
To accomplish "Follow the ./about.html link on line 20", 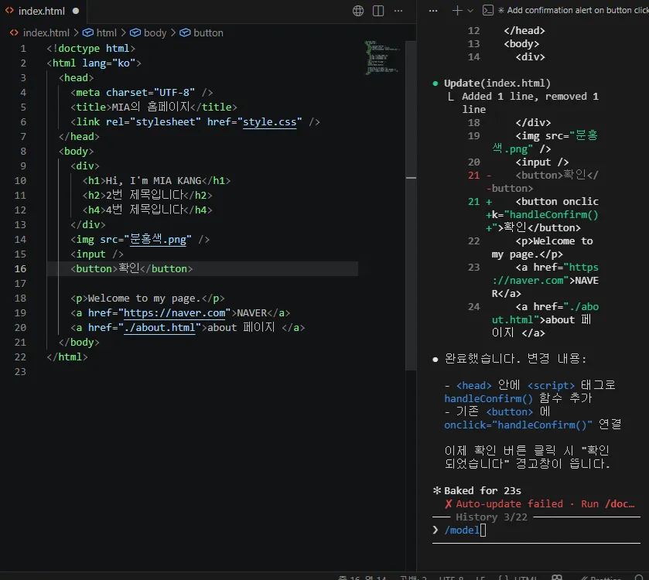I will click(159, 328).
